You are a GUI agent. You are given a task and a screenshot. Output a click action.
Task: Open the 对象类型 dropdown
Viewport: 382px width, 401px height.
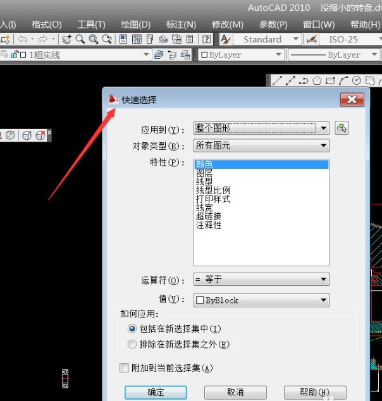[261, 145]
